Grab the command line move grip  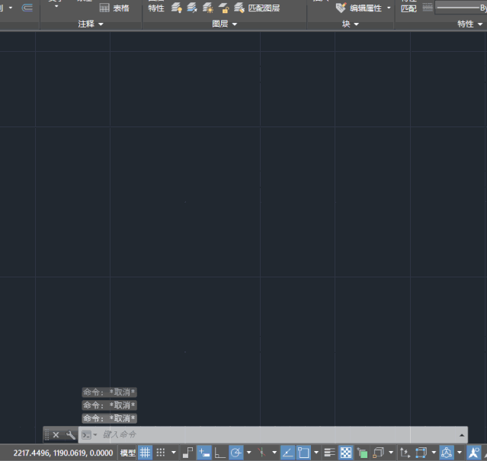(47, 434)
